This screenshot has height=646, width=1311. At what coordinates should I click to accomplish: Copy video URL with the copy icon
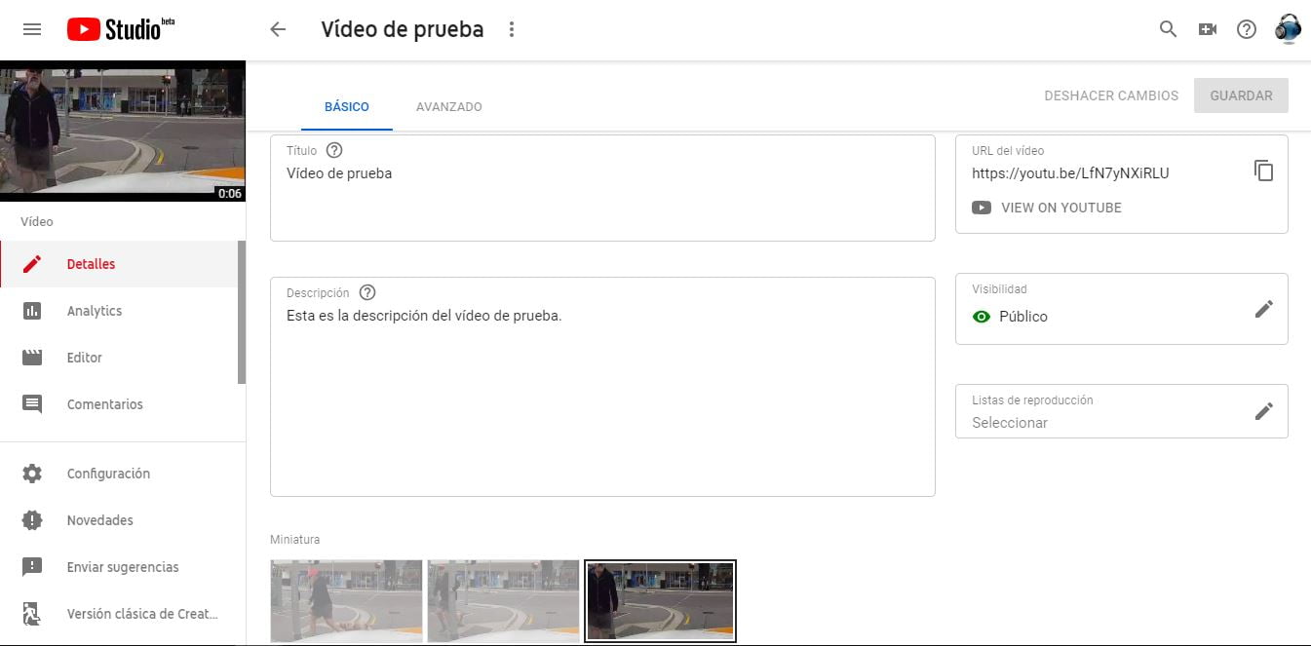tap(1263, 171)
